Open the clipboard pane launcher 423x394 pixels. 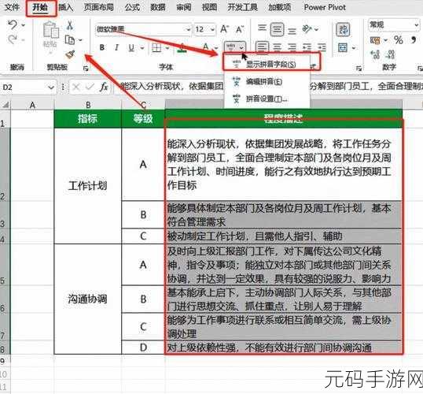click(86, 69)
